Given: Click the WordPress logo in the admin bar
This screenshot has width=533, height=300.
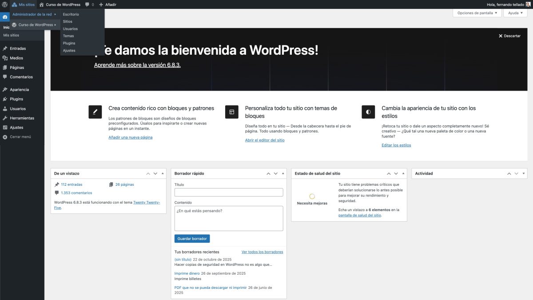Looking at the screenshot, I should (x=4, y=4).
